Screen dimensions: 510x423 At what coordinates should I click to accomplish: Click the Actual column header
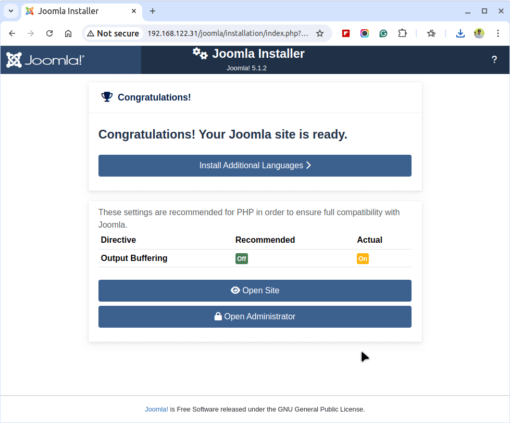[369, 240]
